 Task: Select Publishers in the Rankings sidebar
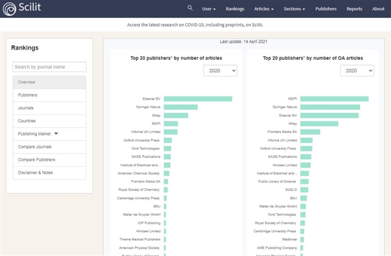[x=50, y=95]
